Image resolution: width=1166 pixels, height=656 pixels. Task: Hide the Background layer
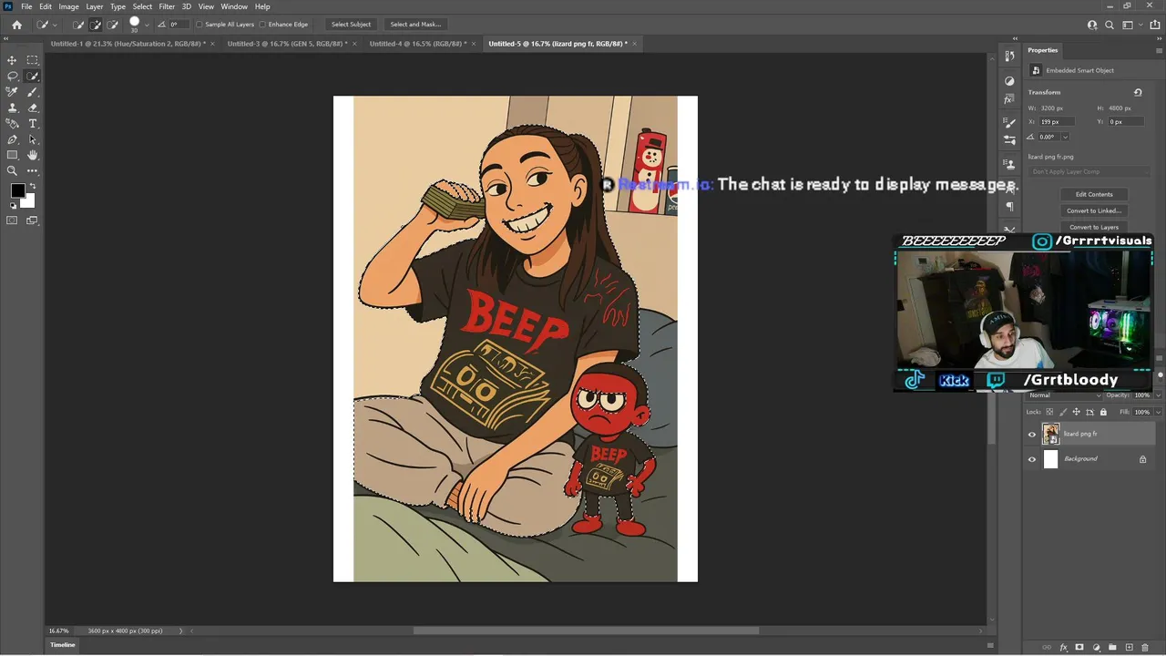click(1032, 459)
